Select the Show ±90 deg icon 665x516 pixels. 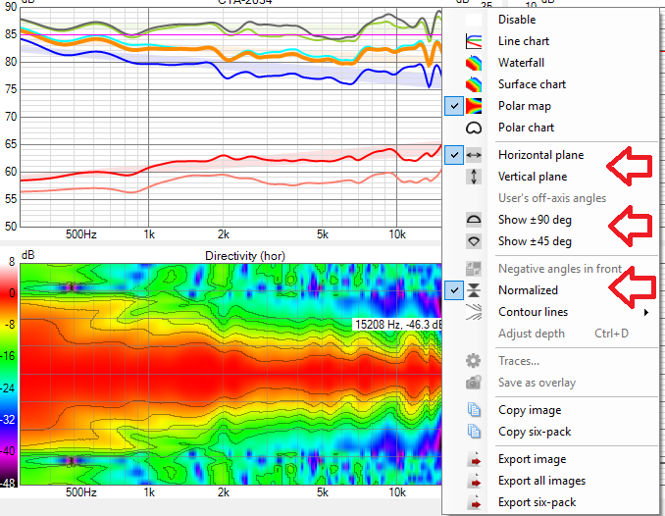click(474, 220)
